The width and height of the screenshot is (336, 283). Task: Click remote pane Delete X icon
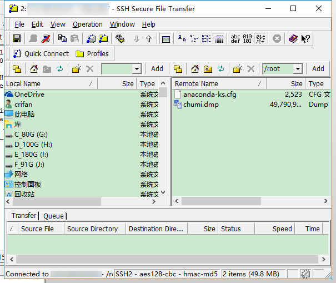coord(250,69)
